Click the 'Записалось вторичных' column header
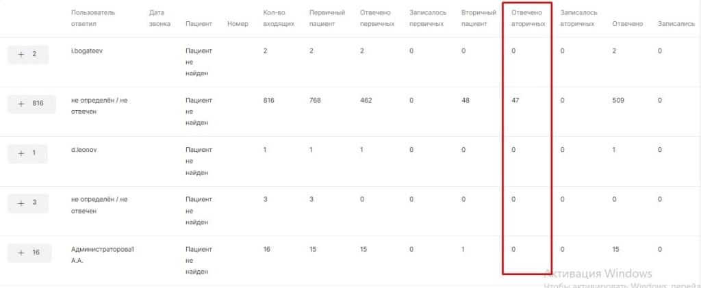This screenshot has height=288, width=701. pos(578,18)
